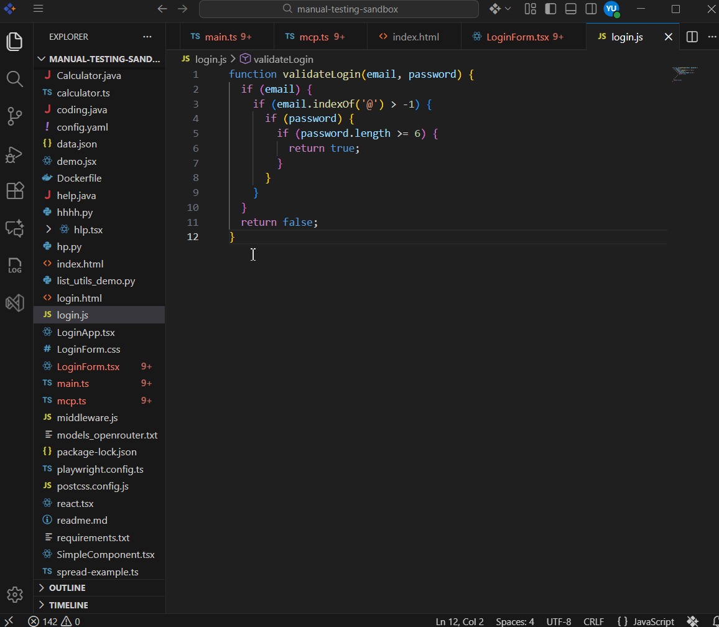Open the Explorer icon in Activity Bar
Viewport: 719px width, 627px height.
15,42
